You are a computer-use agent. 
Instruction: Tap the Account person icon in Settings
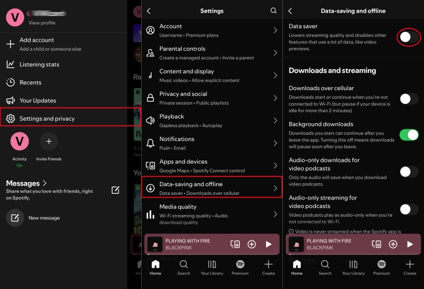[150, 30]
